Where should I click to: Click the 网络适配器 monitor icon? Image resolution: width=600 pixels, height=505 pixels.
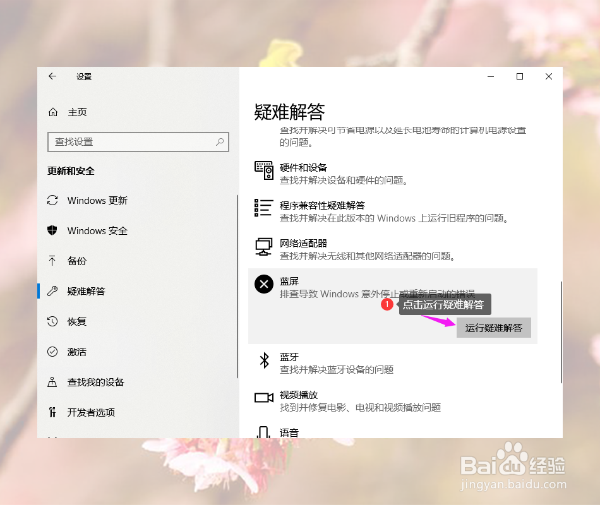263,246
